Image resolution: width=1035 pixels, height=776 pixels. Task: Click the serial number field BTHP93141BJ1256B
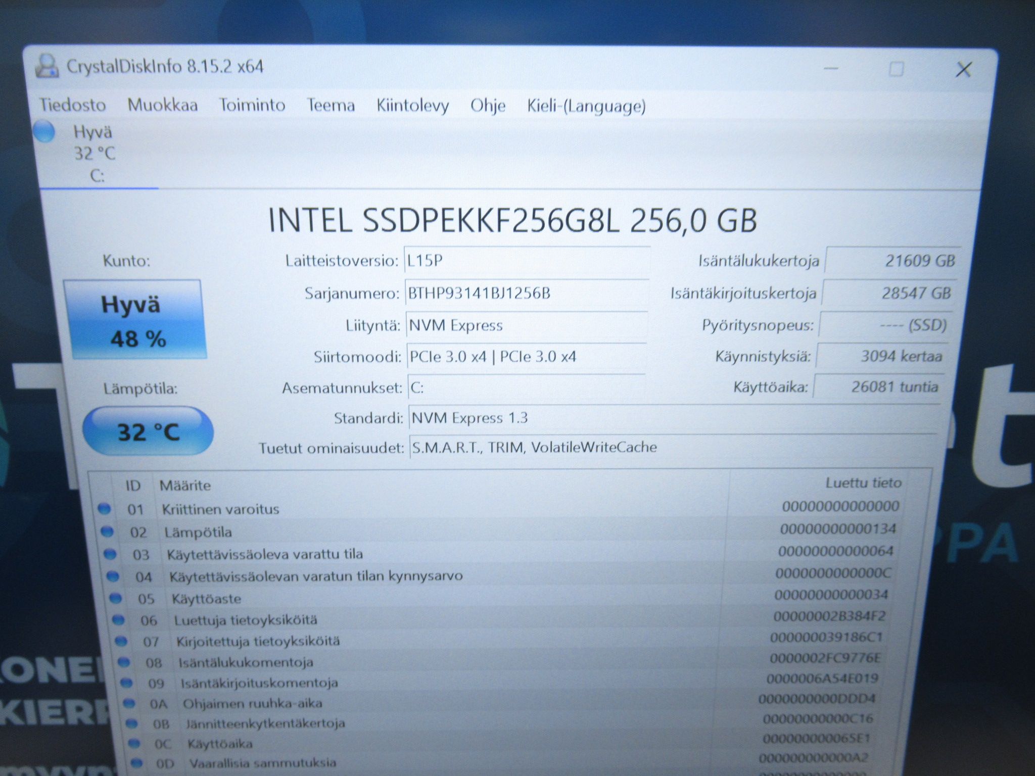tap(527, 293)
